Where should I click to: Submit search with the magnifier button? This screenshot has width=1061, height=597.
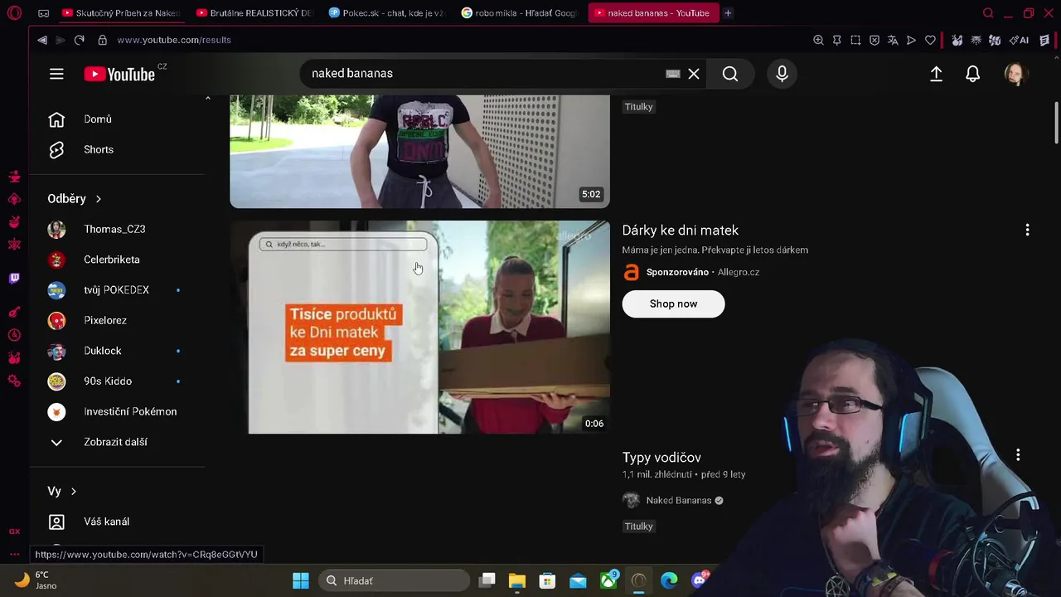730,74
